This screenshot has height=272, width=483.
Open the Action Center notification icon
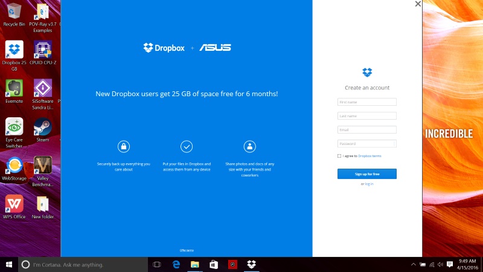pyautogui.click(x=450, y=265)
